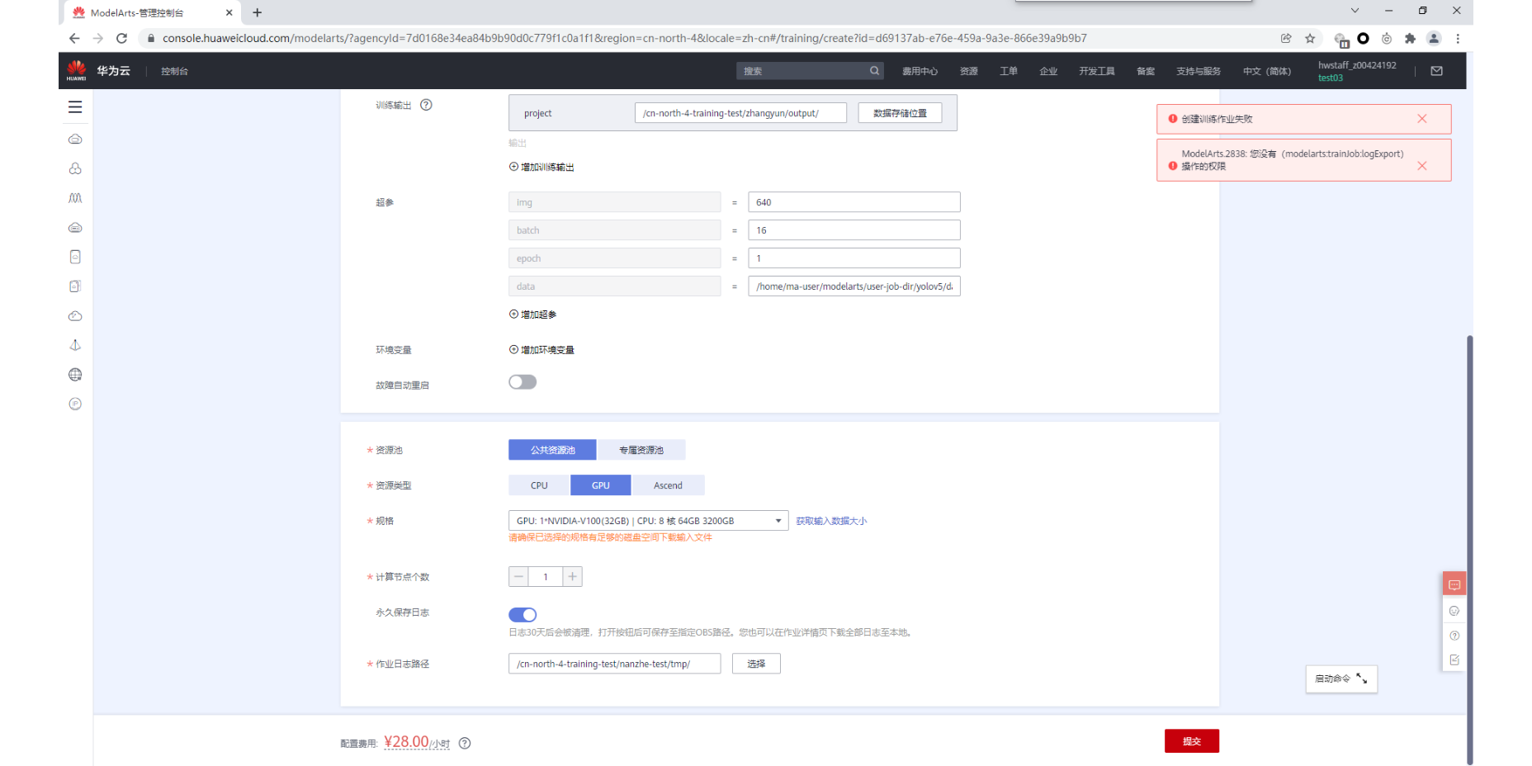Open the 支持与服务 menu

point(1199,71)
